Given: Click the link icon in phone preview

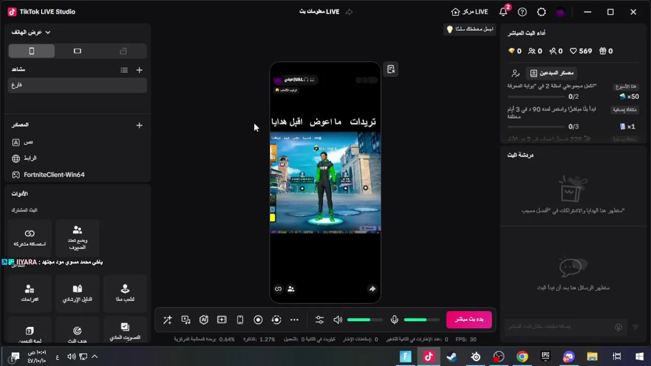Looking at the screenshot, I should click(278, 289).
